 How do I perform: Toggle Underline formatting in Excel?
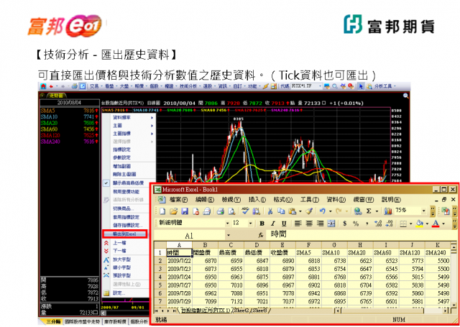284,224
